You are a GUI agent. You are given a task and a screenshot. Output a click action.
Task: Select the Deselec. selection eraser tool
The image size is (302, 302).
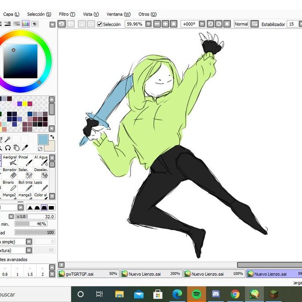41,173
